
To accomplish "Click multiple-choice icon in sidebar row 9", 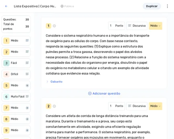I will click(27, 130).
